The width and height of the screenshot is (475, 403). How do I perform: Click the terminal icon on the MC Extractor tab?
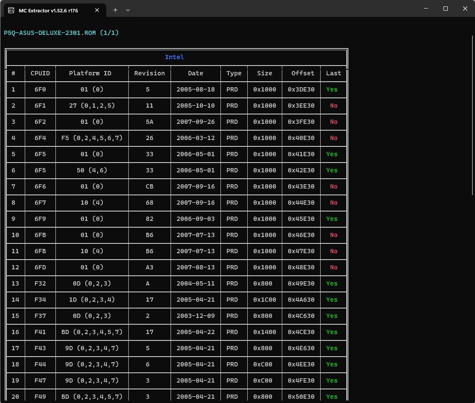(11, 10)
